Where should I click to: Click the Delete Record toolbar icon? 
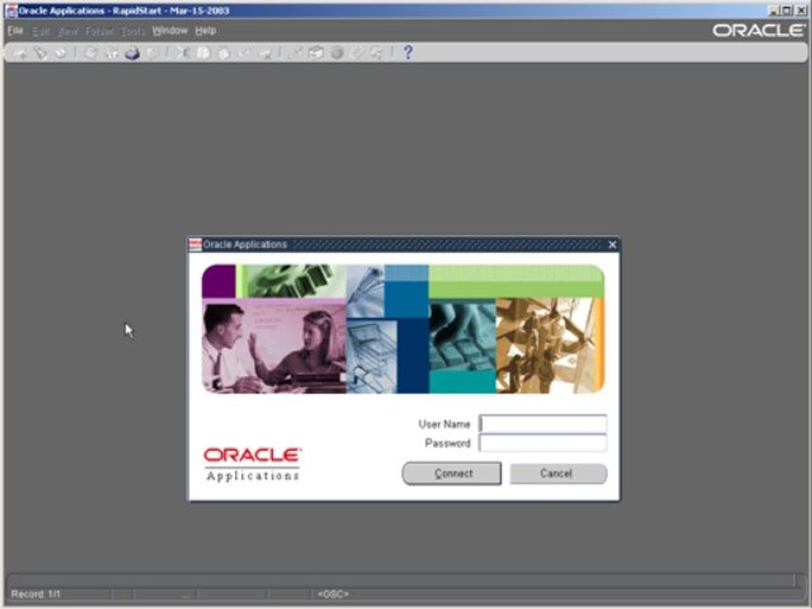pyautogui.click(x=265, y=53)
